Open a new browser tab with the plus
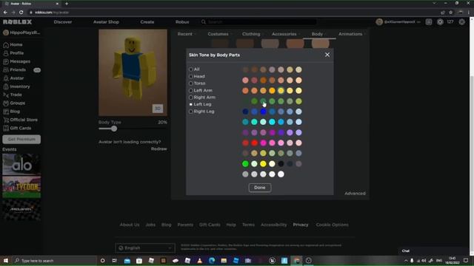This screenshot has width=474, height=266. pos(67,4)
